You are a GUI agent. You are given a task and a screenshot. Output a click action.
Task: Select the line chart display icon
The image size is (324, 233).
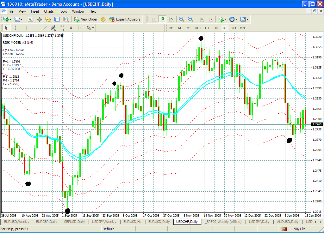[171, 19]
